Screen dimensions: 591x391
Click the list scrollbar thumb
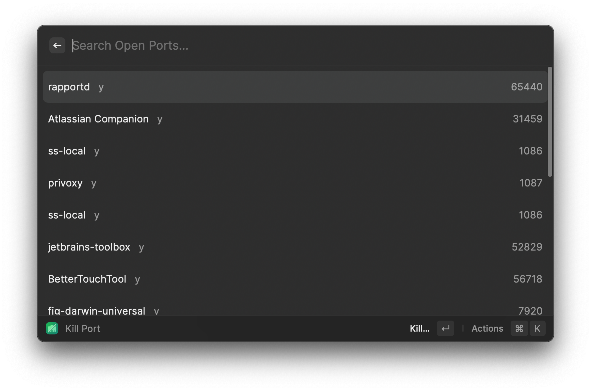pyautogui.click(x=550, y=122)
